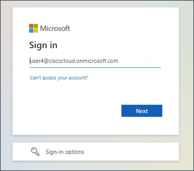Click the "Sign in" heading

(x=43, y=45)
